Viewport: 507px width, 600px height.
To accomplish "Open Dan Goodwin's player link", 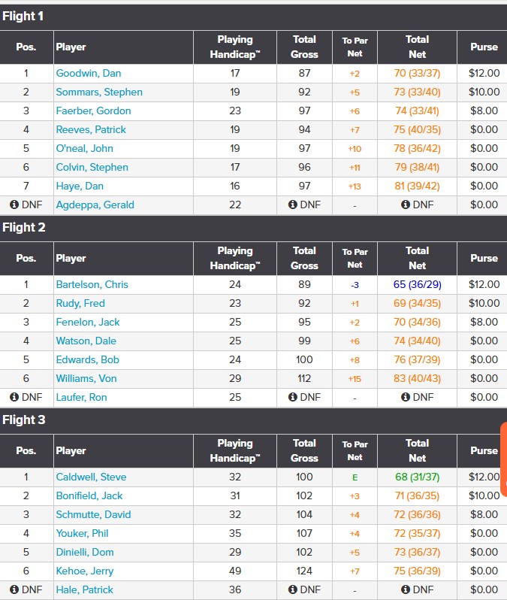I will 89,73.
